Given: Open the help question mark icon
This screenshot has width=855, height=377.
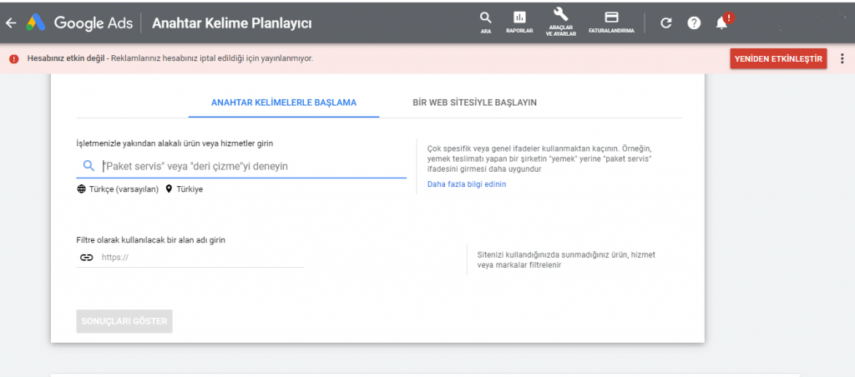Looking at the screenshot, I should pos(694,23).
